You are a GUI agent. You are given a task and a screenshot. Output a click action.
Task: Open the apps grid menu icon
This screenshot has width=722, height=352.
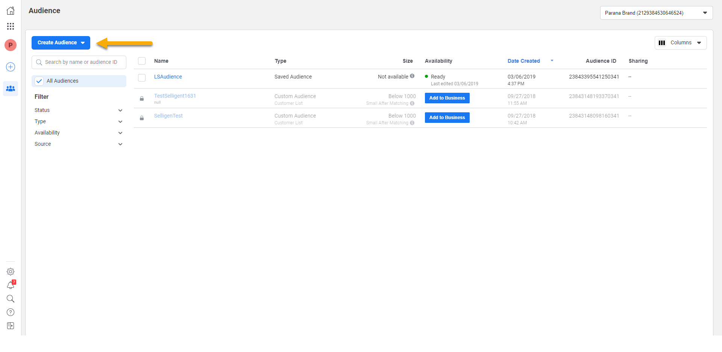point(11,26)
